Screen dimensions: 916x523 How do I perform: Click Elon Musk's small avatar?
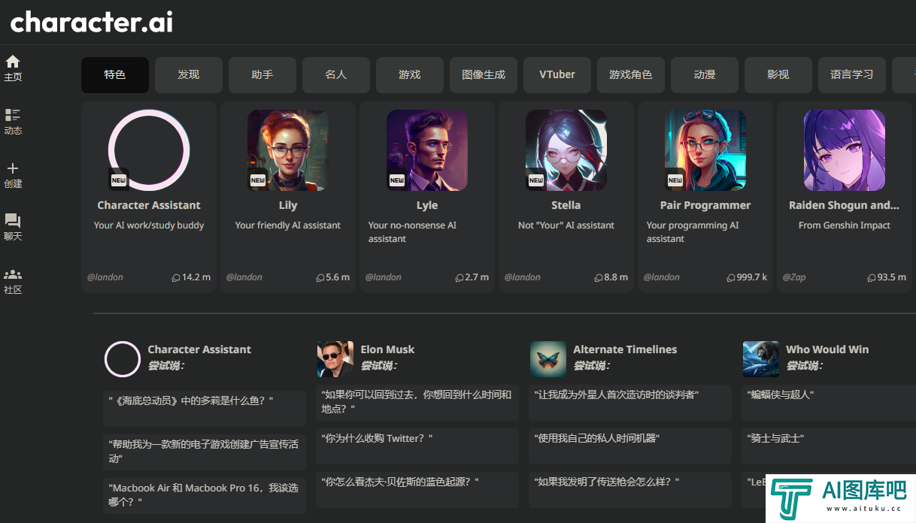[335, 359]
